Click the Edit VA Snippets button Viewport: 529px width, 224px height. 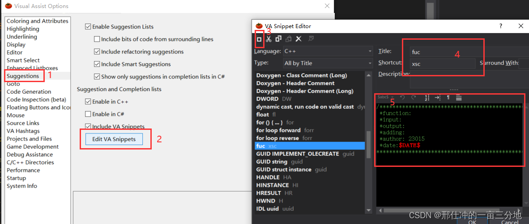(x=114, y=139)
